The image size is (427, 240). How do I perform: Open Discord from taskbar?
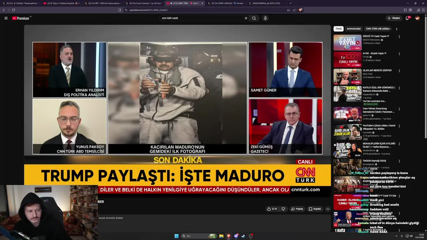tap(236, 236)
